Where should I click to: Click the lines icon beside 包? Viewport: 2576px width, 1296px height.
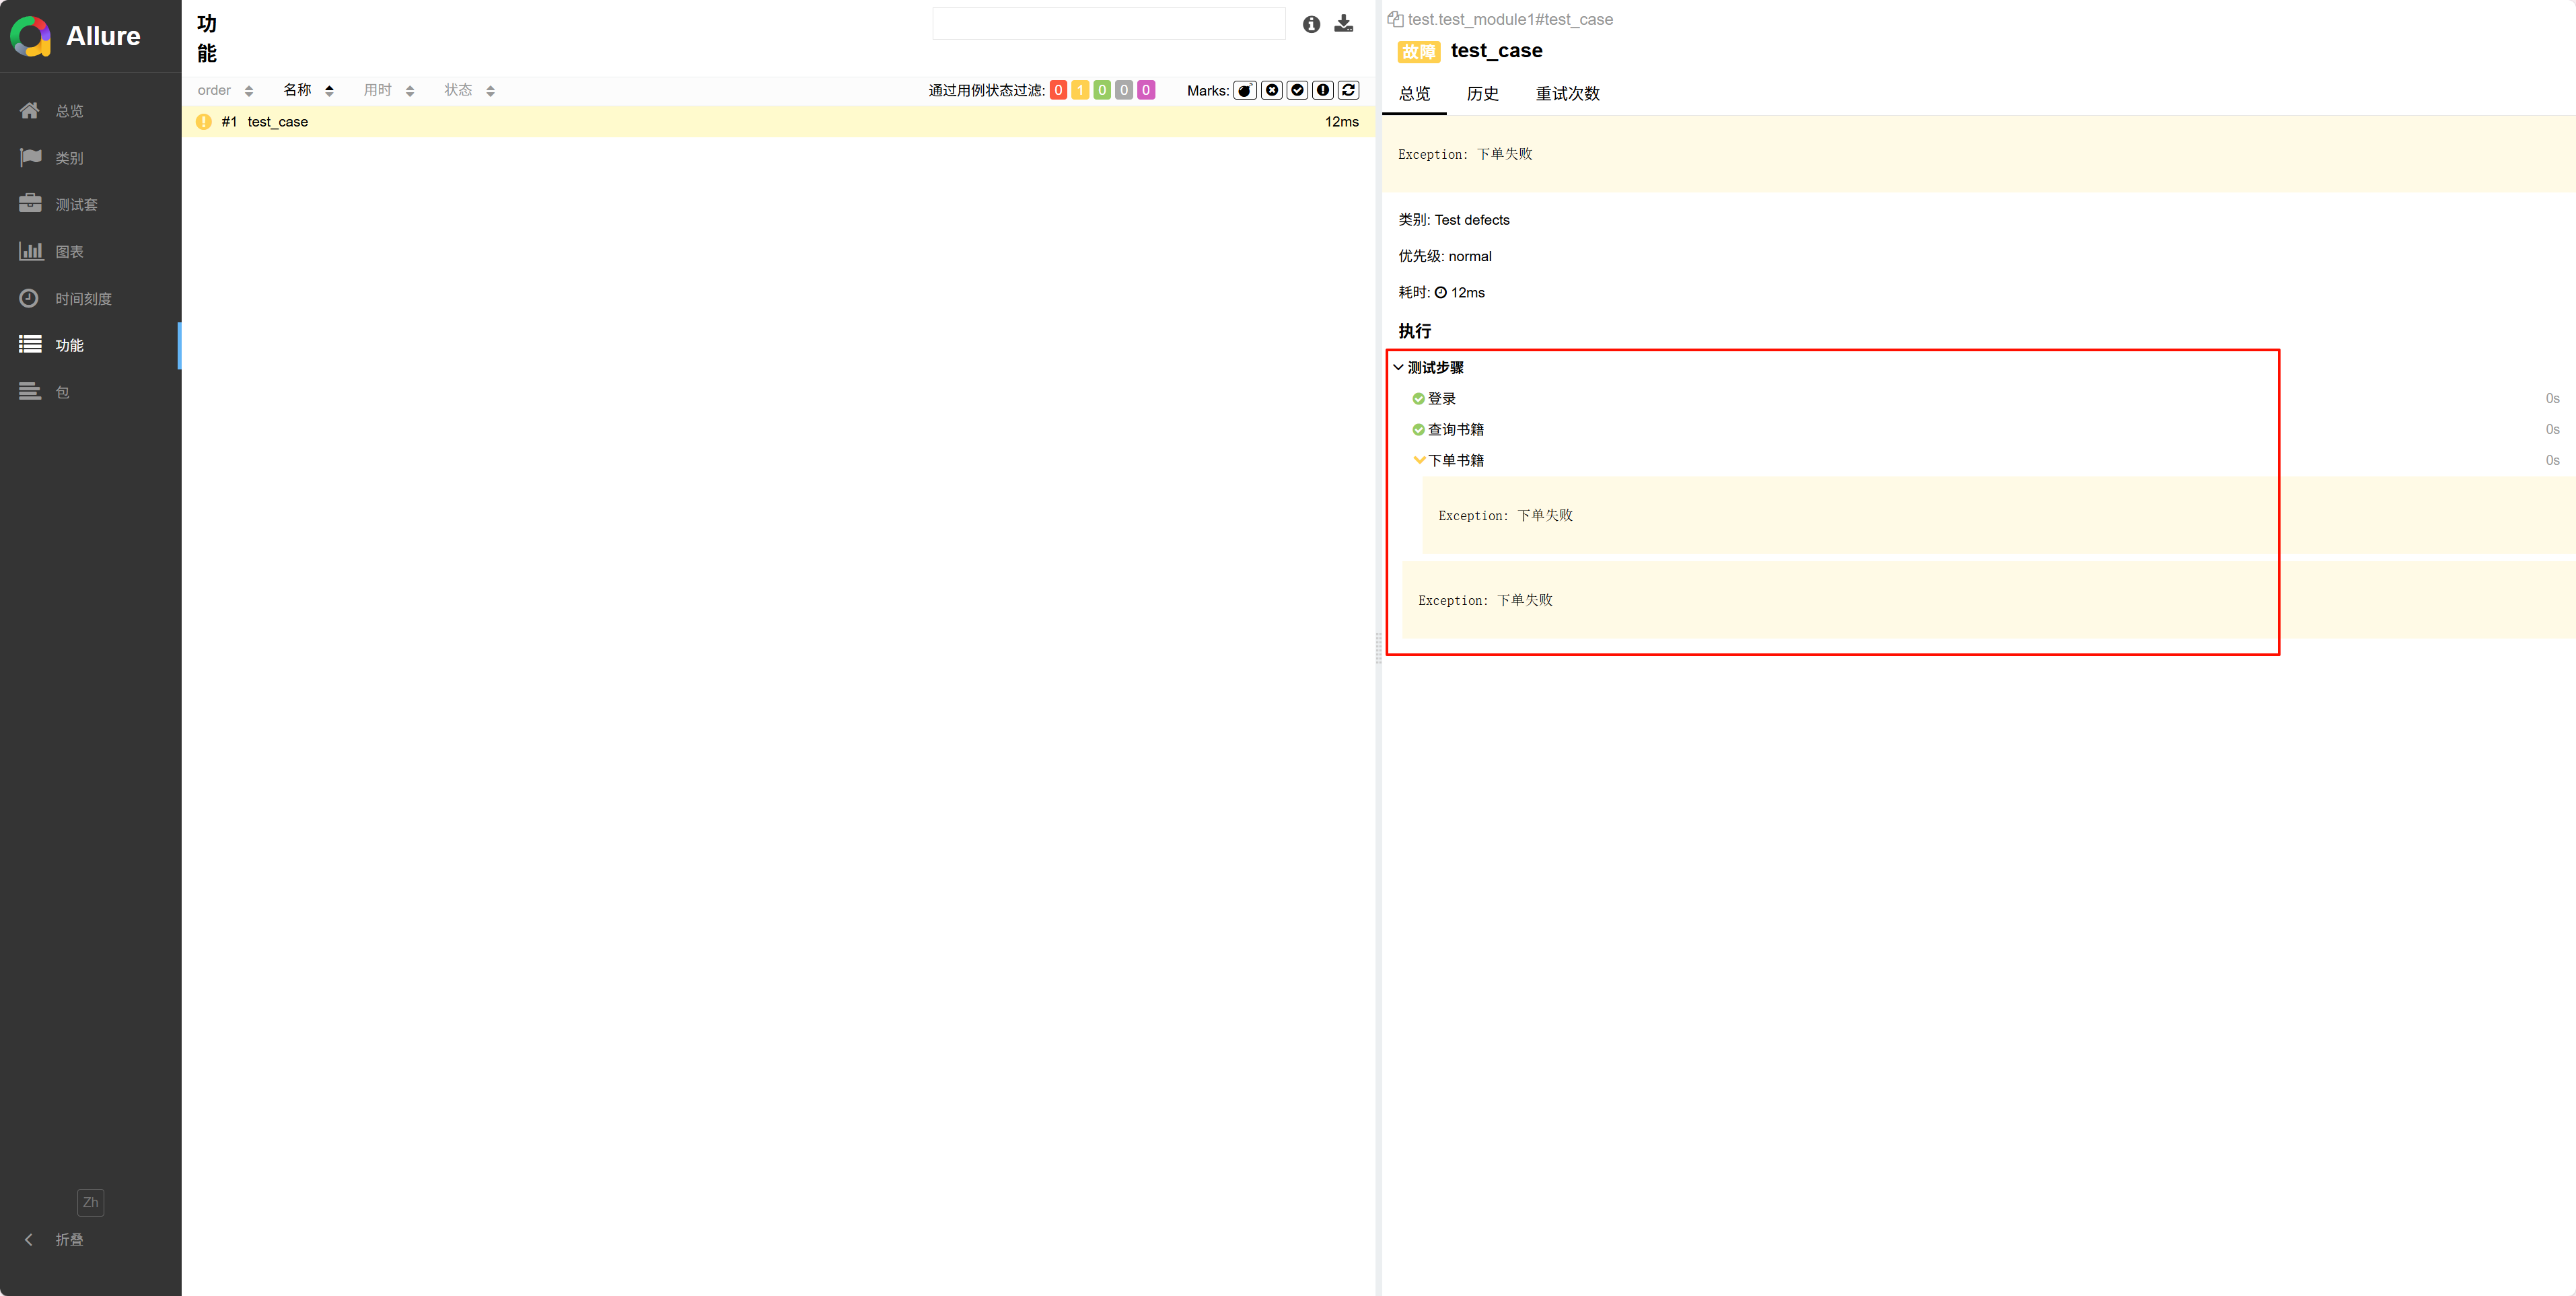(x=30, y=391)
